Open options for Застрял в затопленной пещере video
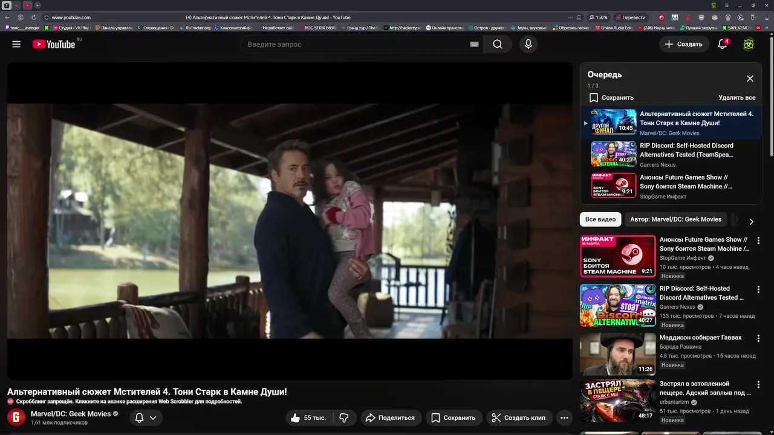774x435 pixels. (x=758, y=384)
